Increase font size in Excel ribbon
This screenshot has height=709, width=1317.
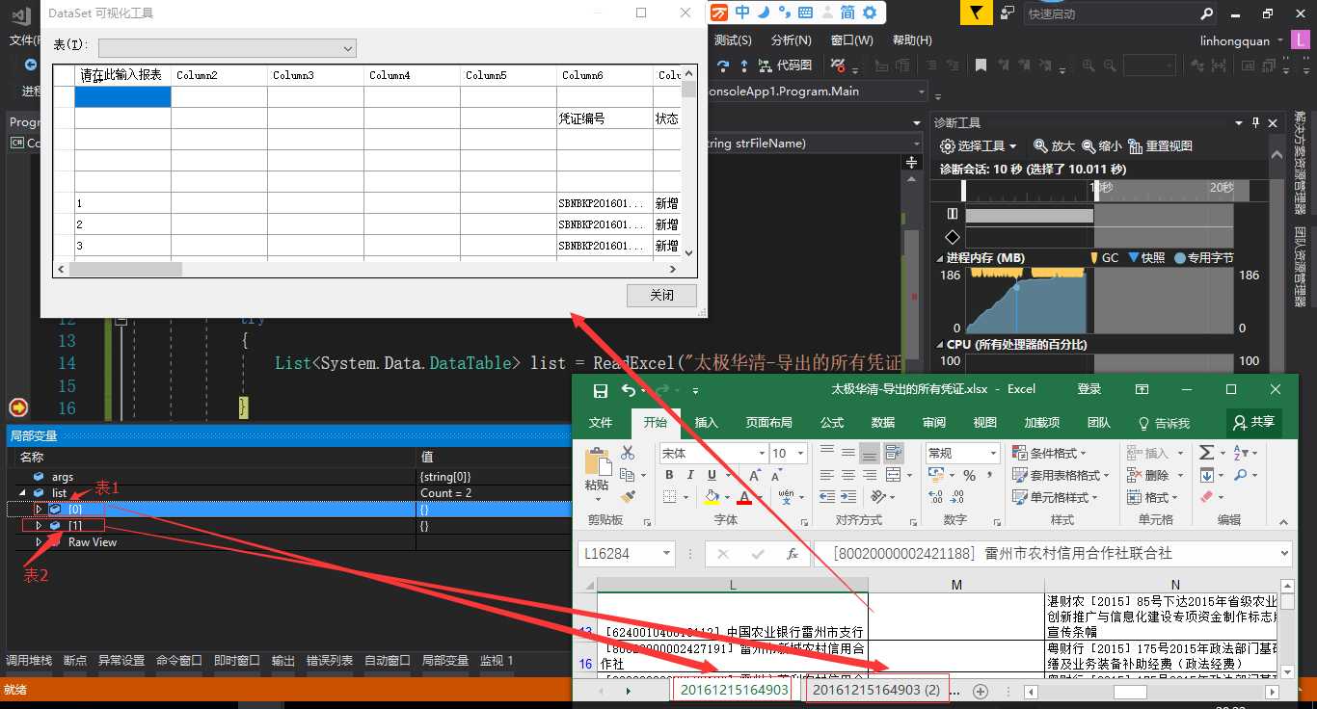(755, 475)
